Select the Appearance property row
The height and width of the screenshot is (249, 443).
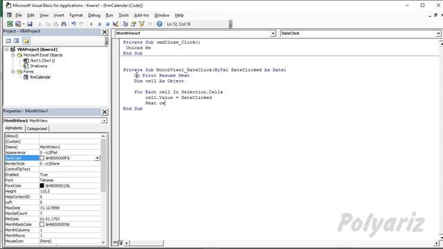coord(53,152)
